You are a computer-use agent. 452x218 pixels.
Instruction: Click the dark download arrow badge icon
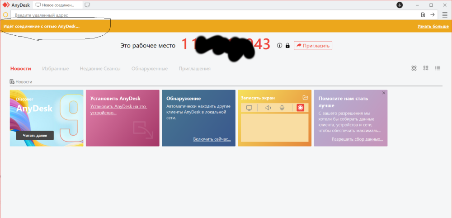pyautogui.click(x=400, y=5)
